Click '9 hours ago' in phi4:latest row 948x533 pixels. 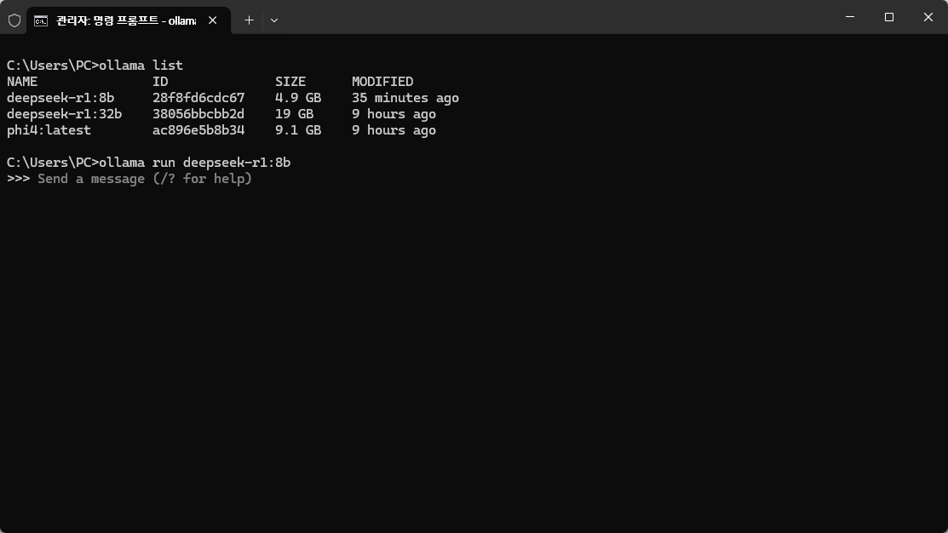pos(394,130)
